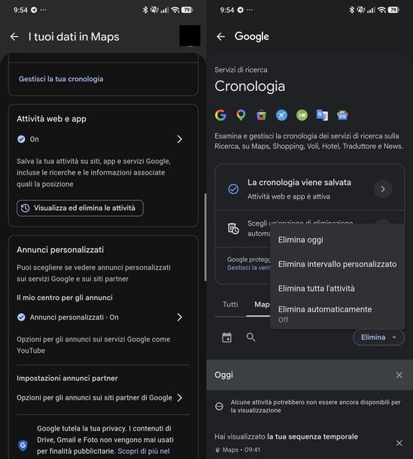This screenshot has height=459, width=413.
Task: Tap the Oggi section header
Action: (x=310, y=375)
